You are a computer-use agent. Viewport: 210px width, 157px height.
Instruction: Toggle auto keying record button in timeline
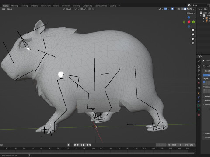pyautogui.click(x=69, y=145)
